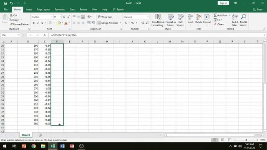Image resolution: width=267 pixels, height=150 pixels.
Task: Switch to the Data tab
Action: [x=72, y=10]
